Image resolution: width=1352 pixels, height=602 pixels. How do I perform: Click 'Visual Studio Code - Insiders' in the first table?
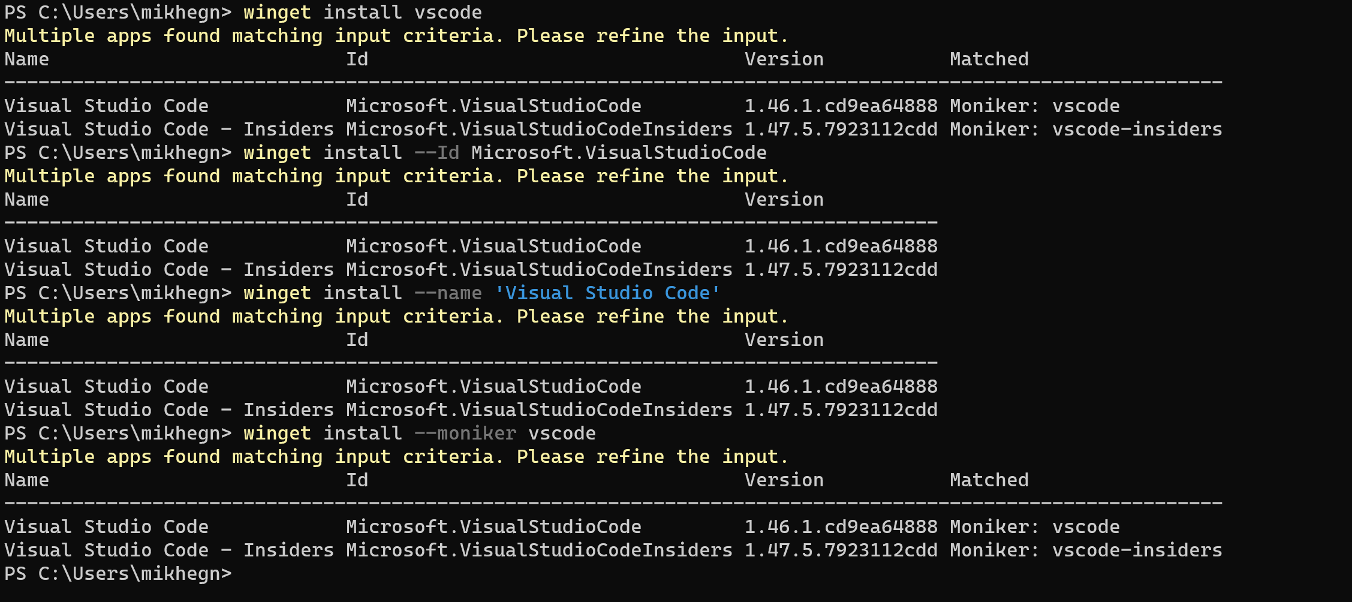tap(169, 130)
